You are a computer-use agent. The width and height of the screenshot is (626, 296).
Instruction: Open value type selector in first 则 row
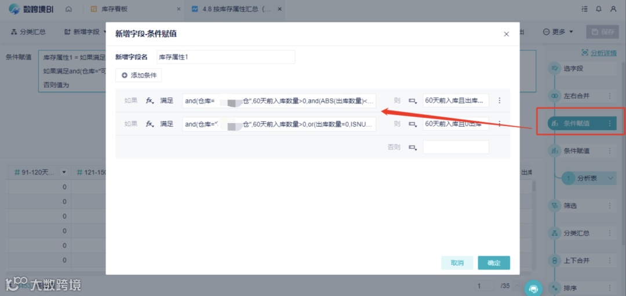coord(413,101)
